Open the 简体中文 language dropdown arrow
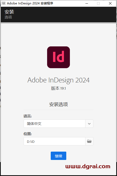The height and width of the screenshot is (176, 117). click(89, 124)
